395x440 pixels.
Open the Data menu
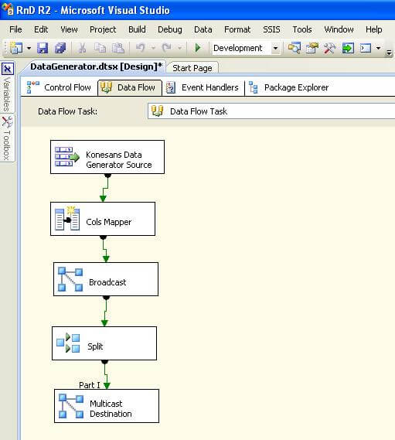[x=203, y=29]
